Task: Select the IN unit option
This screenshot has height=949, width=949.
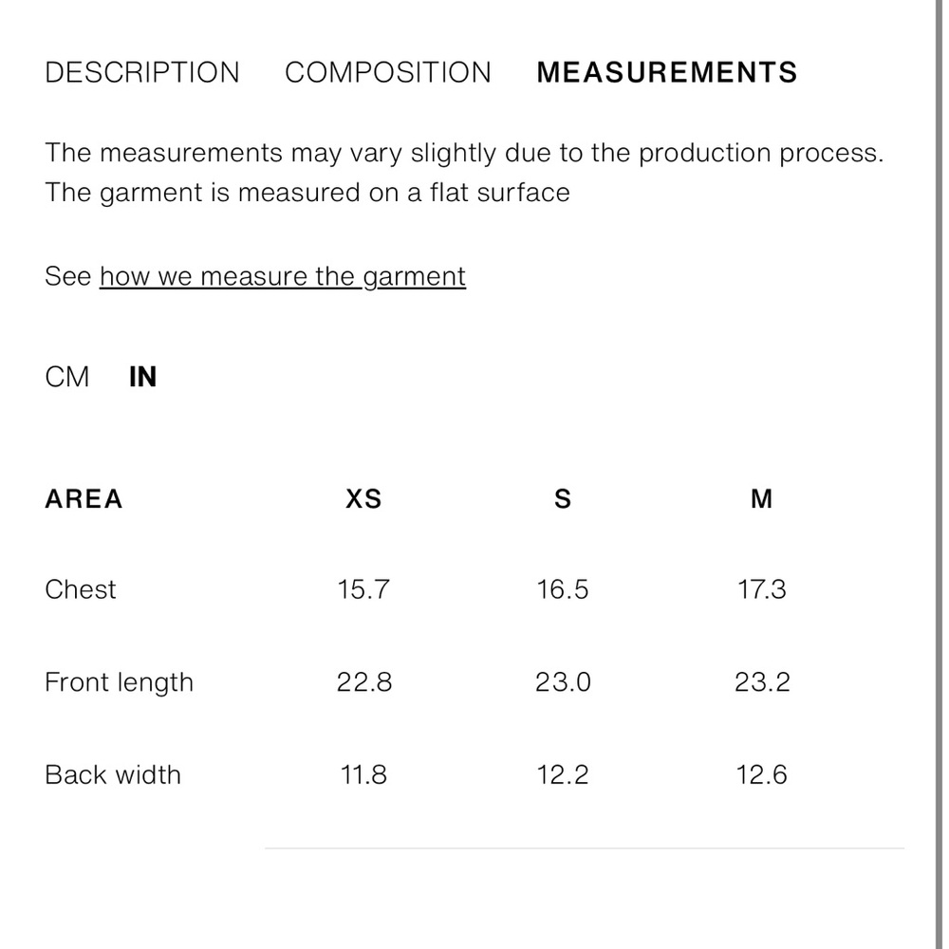Action: [x=142, y=377]
